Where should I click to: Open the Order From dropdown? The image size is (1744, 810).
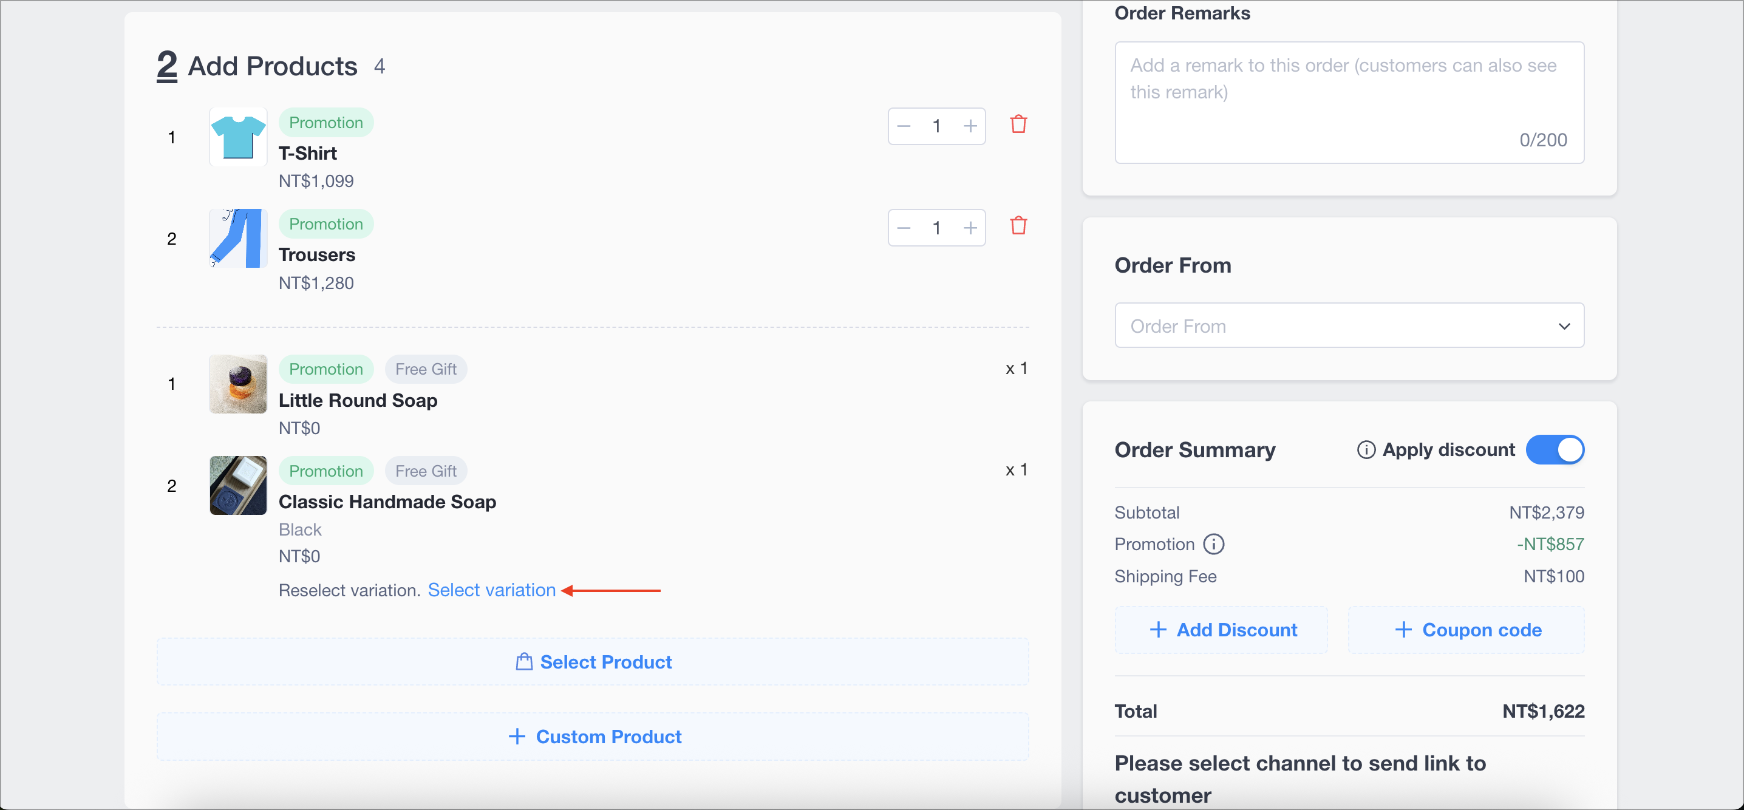[x=1349, y=325]
